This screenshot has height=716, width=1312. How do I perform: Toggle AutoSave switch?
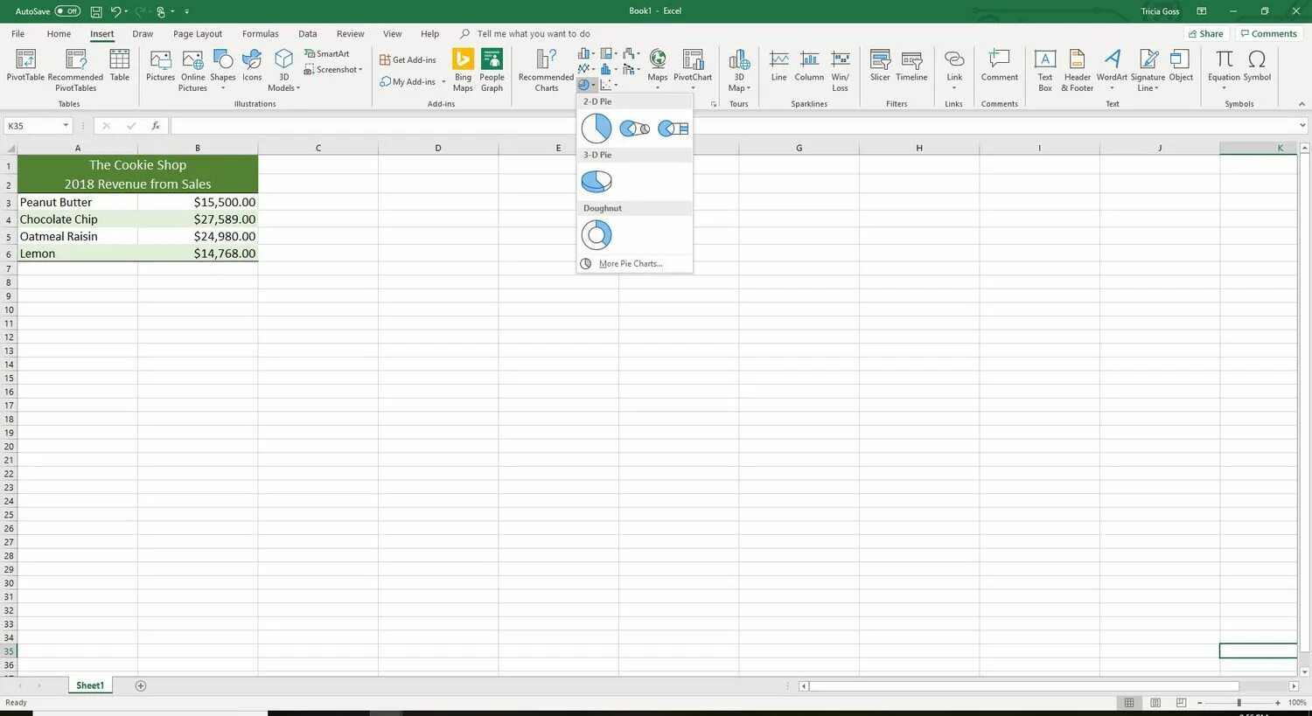click(67, 11)
